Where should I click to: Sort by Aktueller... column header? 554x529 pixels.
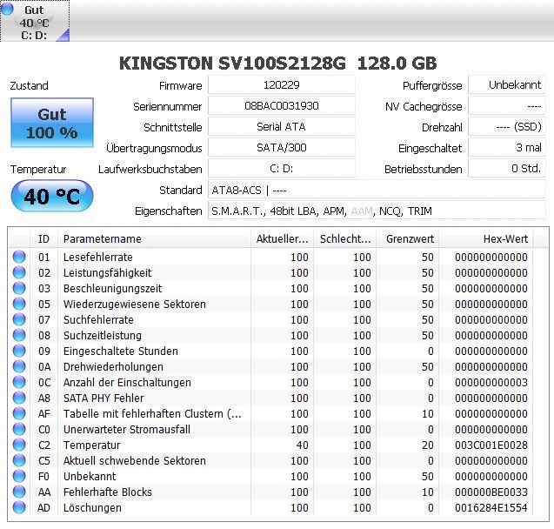[282, 239]
